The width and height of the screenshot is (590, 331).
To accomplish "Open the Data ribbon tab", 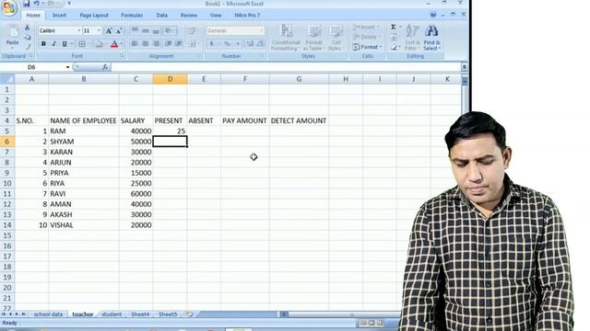I will (162, 16).
